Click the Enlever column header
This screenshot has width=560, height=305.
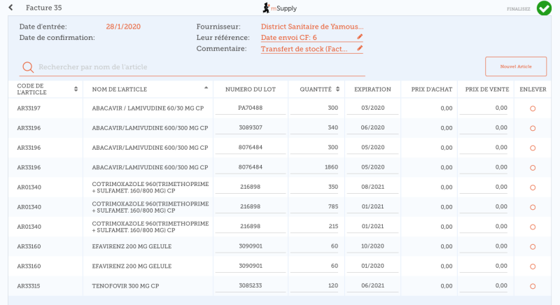(x=533, y=90)
